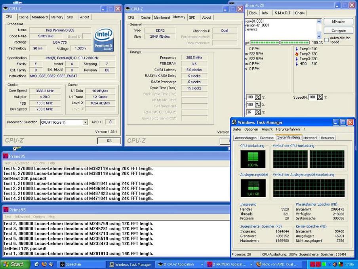Viewport: 358px width, 269px height.
Task: Click the Memory Frequency 305.5 MHz field
Action: pyautogui.click(x=194, y=57)
